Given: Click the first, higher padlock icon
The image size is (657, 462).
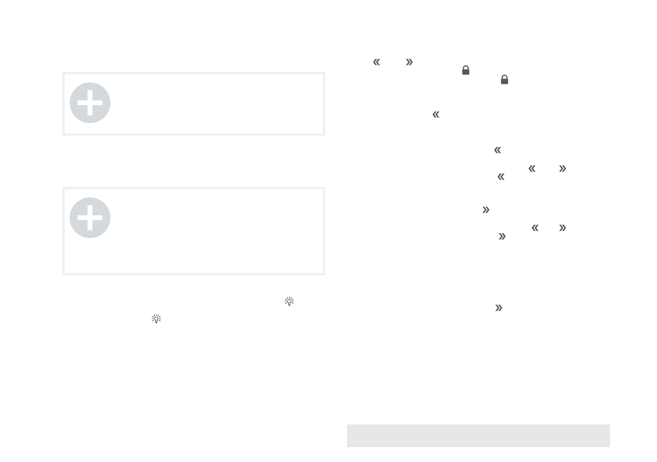Looking at the screenshot, I should [466, 70].
